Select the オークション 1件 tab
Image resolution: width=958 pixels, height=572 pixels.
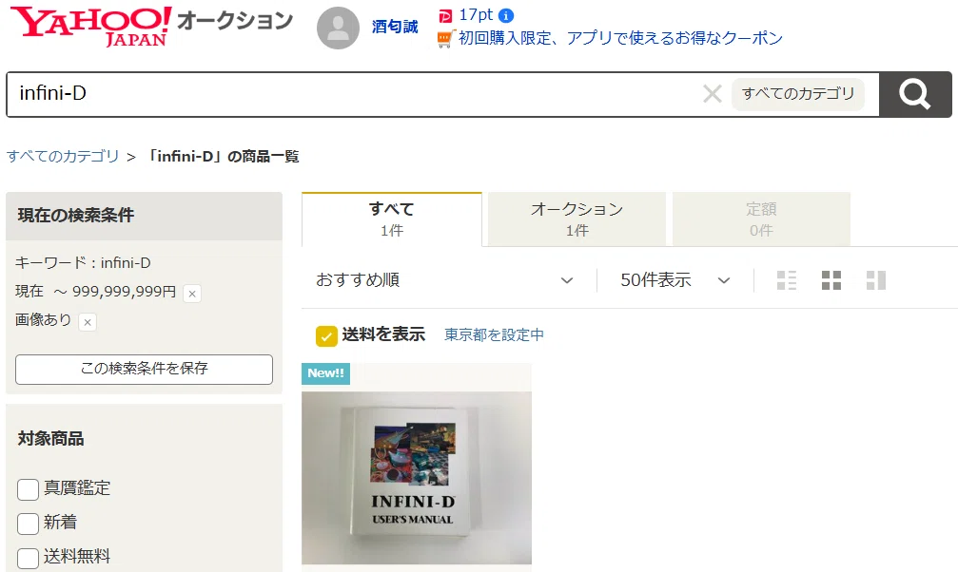click(x=577, y=219)
